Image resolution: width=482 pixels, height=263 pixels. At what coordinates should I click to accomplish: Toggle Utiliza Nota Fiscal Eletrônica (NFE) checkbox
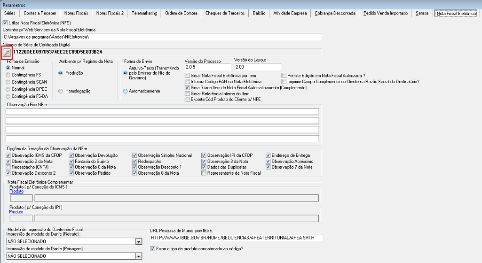5,23
